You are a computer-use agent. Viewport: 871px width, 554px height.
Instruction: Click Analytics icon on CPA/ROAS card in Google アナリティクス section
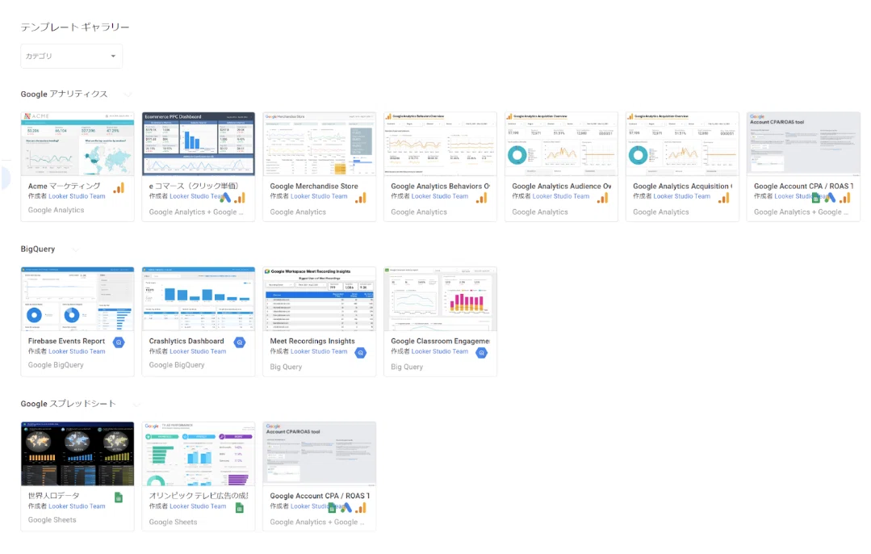coord(845,198)
